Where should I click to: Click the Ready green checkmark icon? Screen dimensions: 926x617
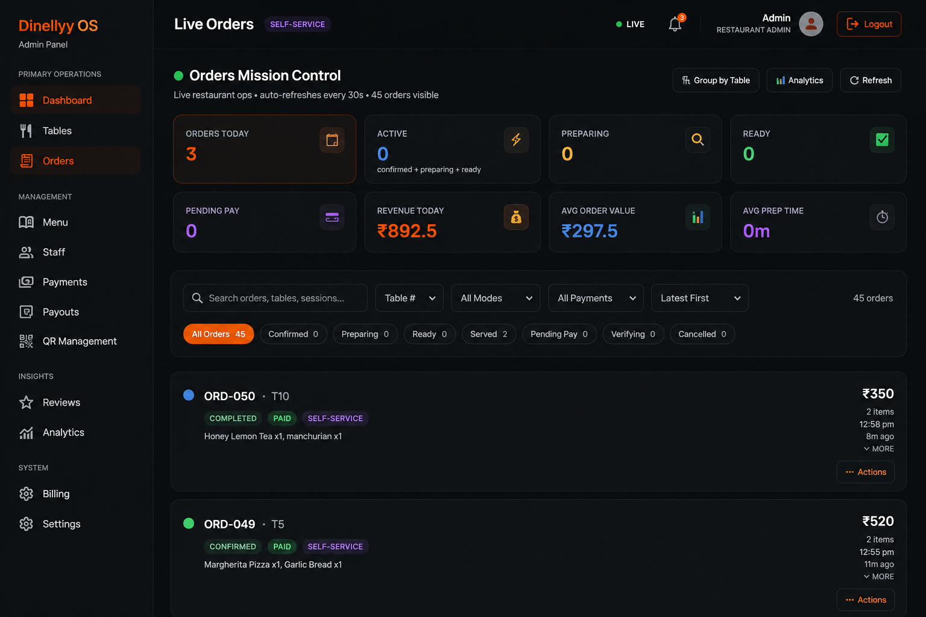(x=882, y=140)
